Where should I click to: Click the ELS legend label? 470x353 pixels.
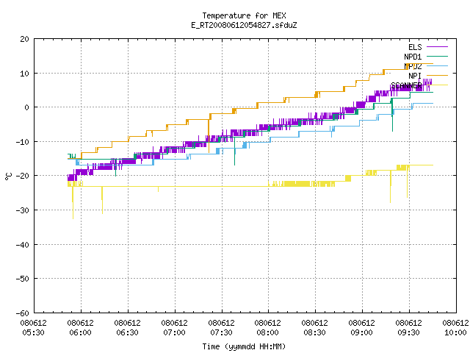pos(415,47)
